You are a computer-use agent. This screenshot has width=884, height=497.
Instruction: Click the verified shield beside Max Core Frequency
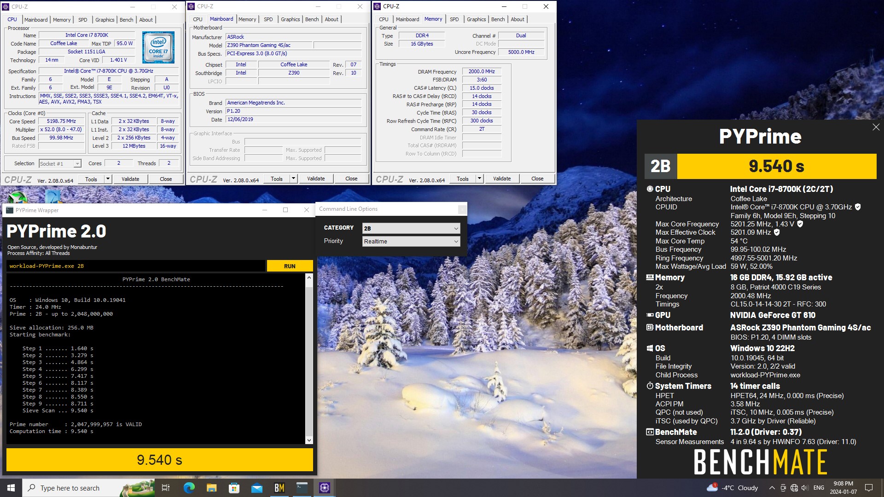click(800, 224)
